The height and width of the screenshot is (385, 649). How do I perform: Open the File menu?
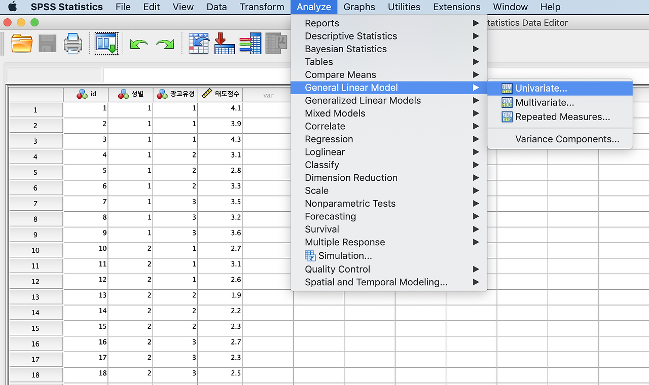[123, 7]
